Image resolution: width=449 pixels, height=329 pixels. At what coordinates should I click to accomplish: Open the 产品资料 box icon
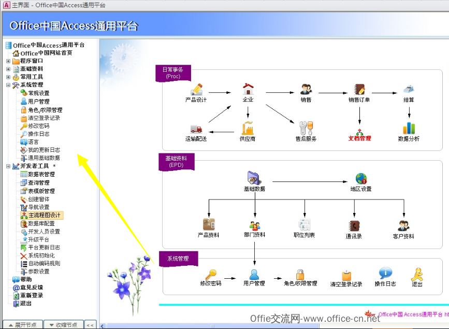[x=209, y=224]
